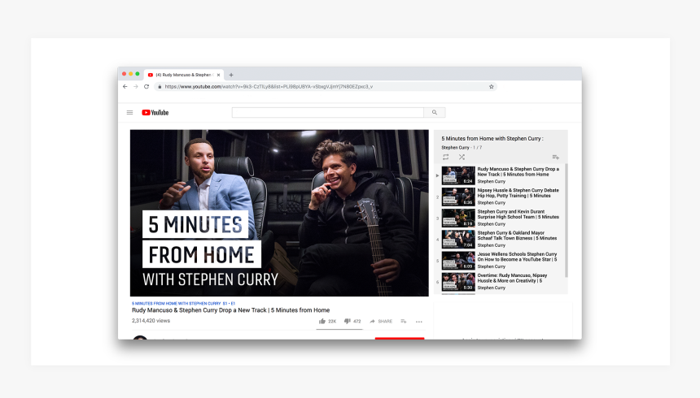Open thumbnail of Overtime playlist video
Viewport: 700px width, 398px height.
[458, 282]
